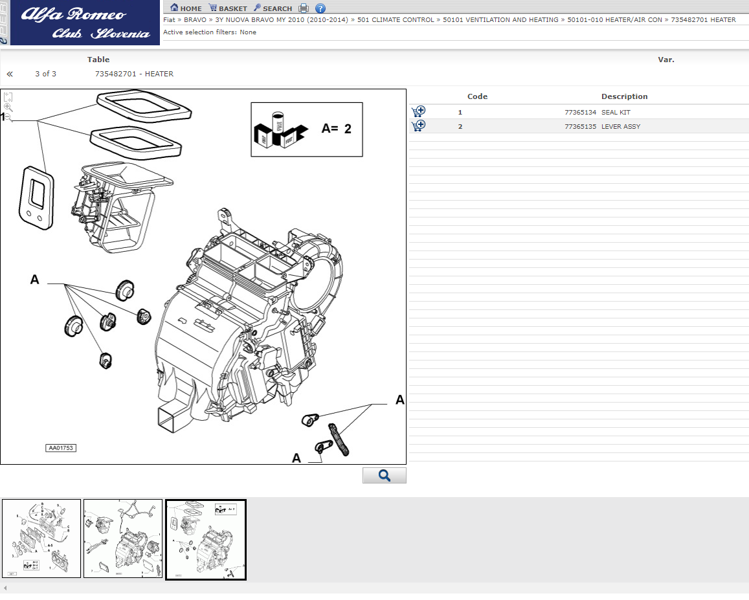749x600 pixels.
Task: Zoom in on the heater diagram
Action: tap(8, 107)
